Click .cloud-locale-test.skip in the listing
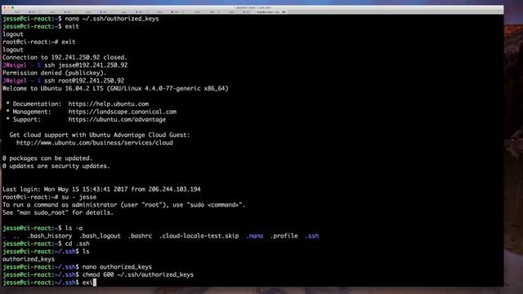This screenshot has height=294, width=523. tap(199, 236)
